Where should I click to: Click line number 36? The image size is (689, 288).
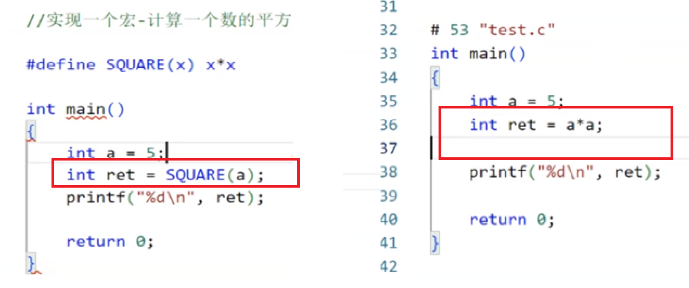(x=388, y=125)
